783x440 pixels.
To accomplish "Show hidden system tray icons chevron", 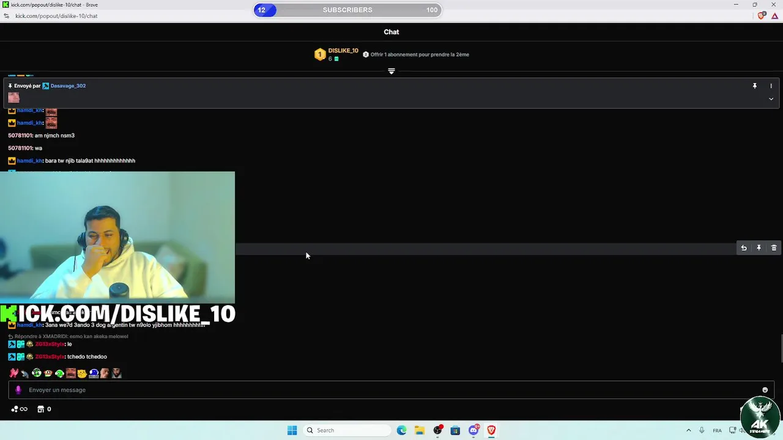I will 688,430.
